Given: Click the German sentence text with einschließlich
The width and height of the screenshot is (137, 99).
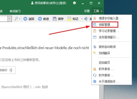Looking at the screenshot, I should 44,48.
